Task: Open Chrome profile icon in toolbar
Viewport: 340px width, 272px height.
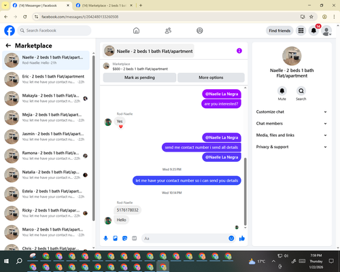Action: (x=324, y=16)
